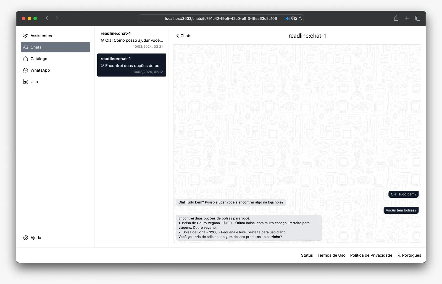Open a new tab with plus icon
Image resolution: width=442 pixels, height=284 pixels.
[407, 18]
